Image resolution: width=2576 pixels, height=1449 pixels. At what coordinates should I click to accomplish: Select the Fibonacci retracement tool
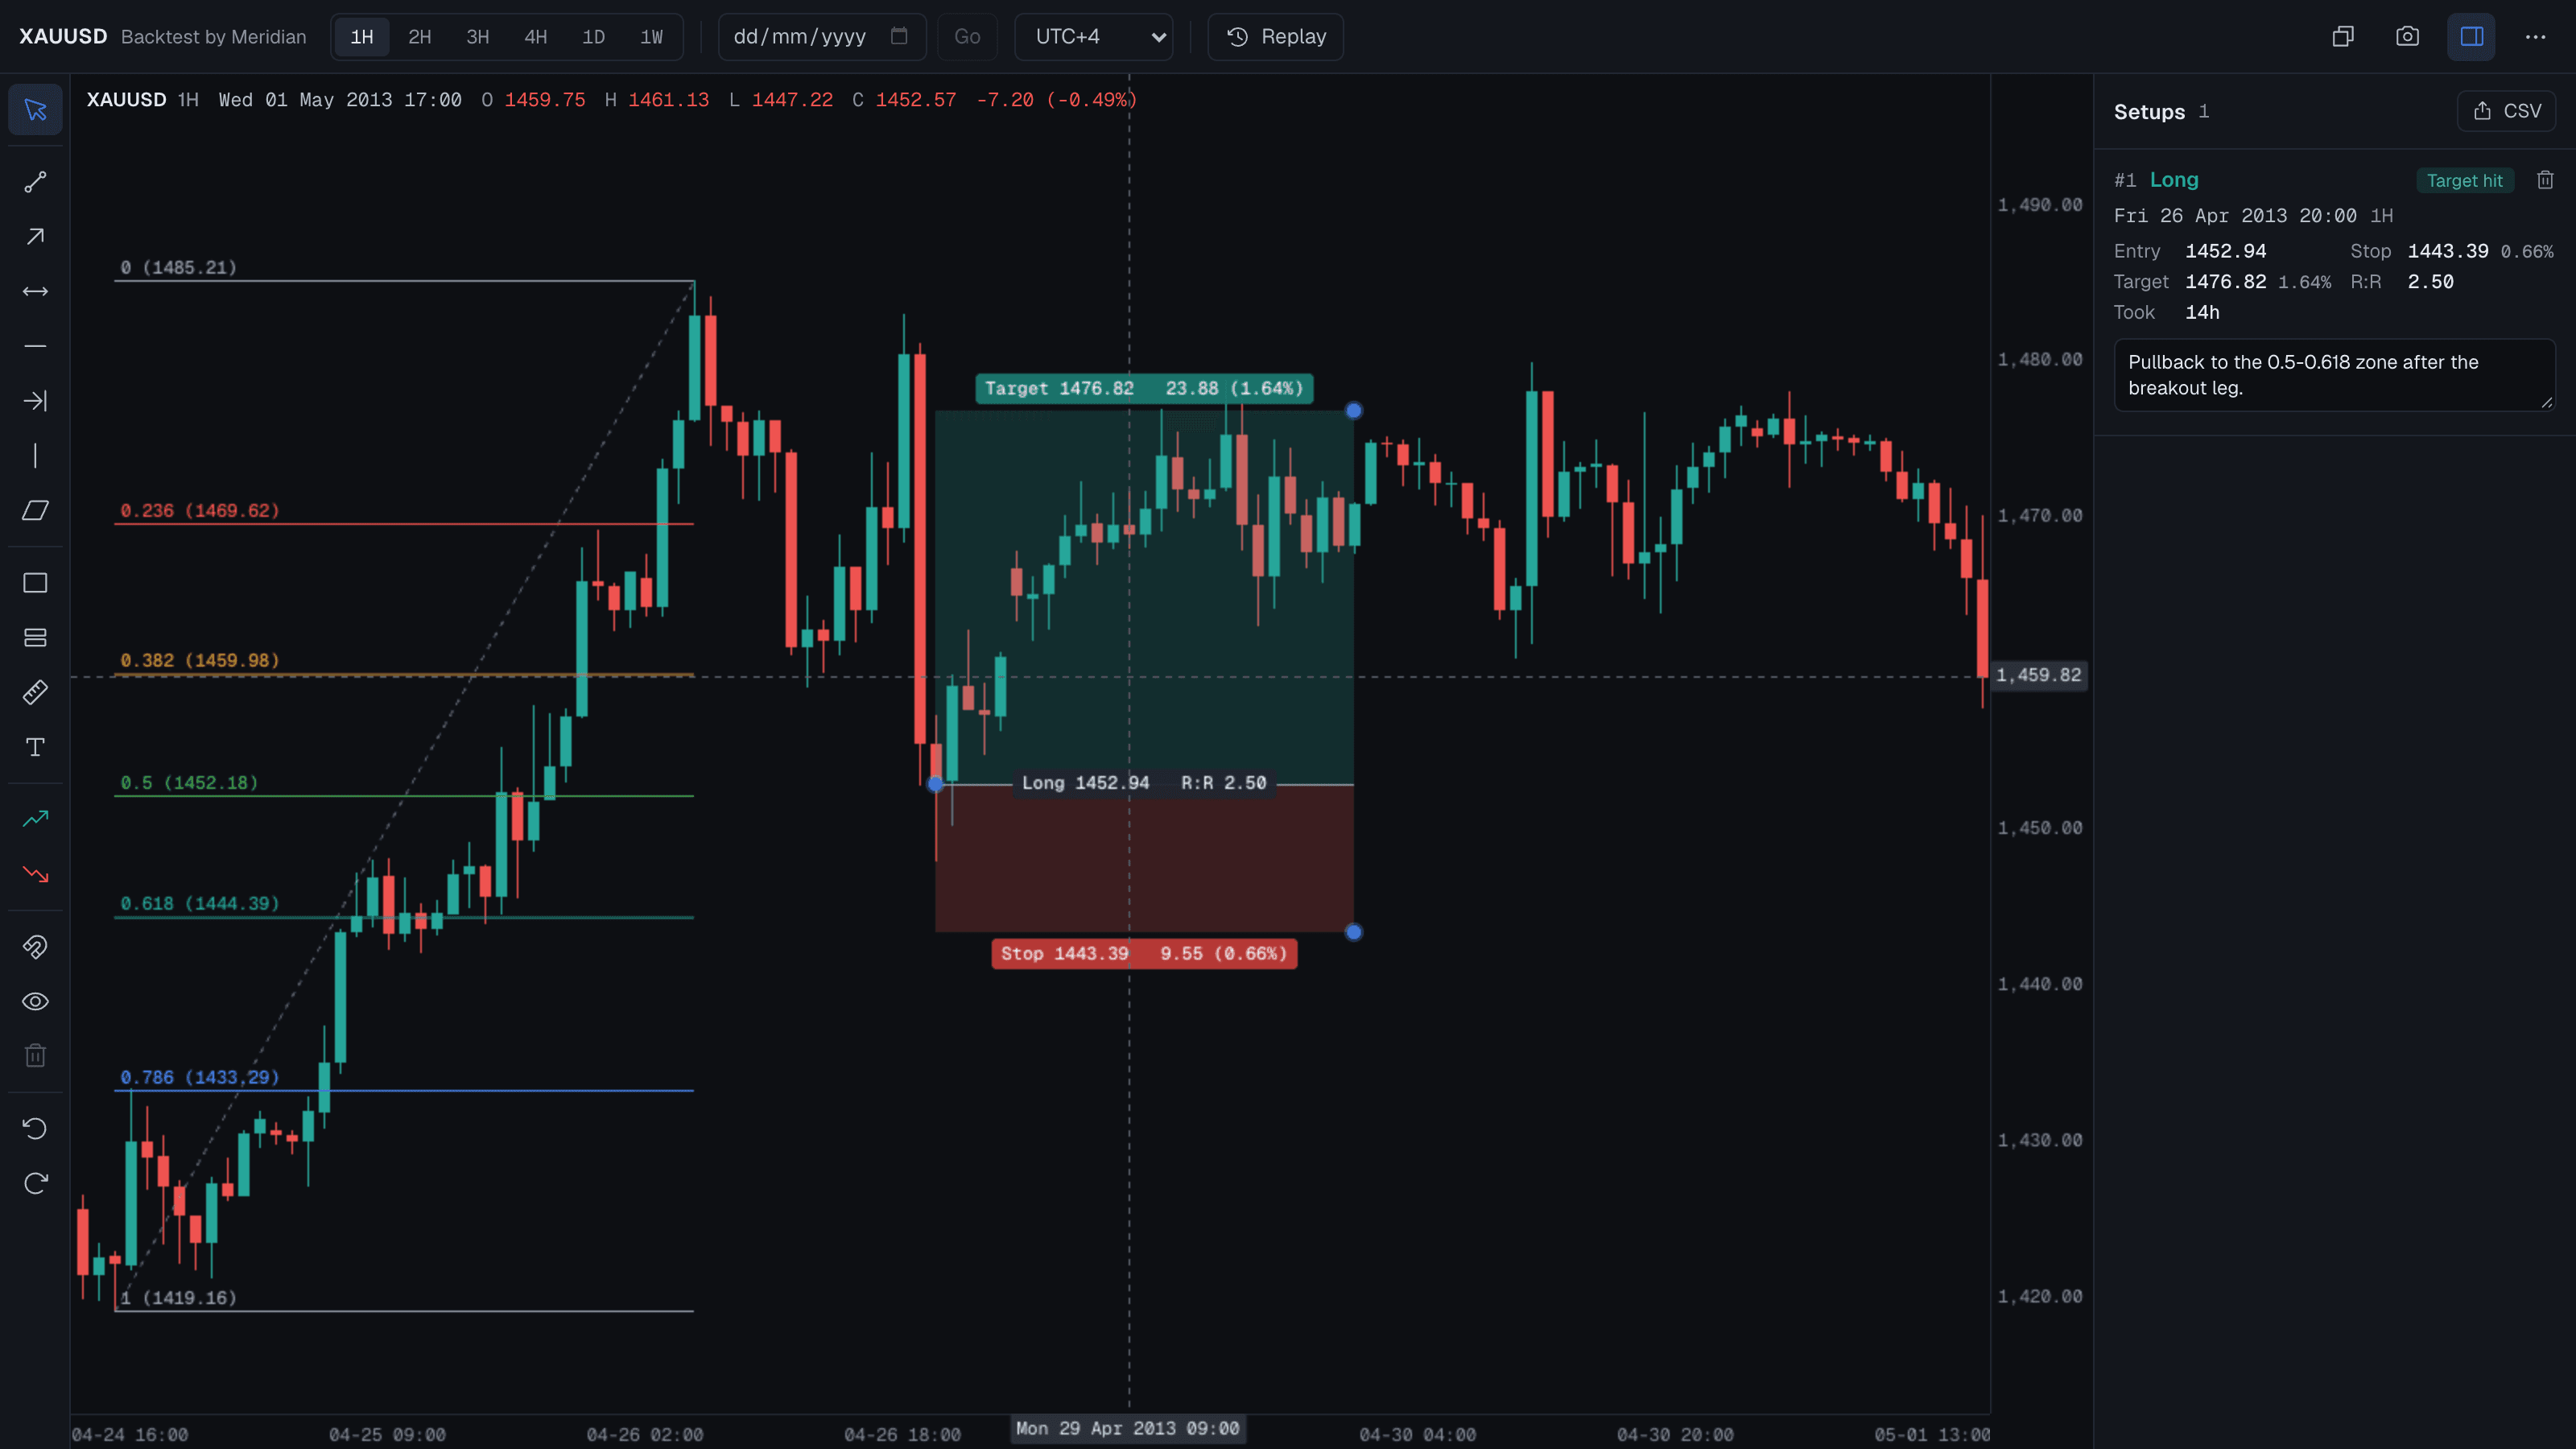click(35, 638)
